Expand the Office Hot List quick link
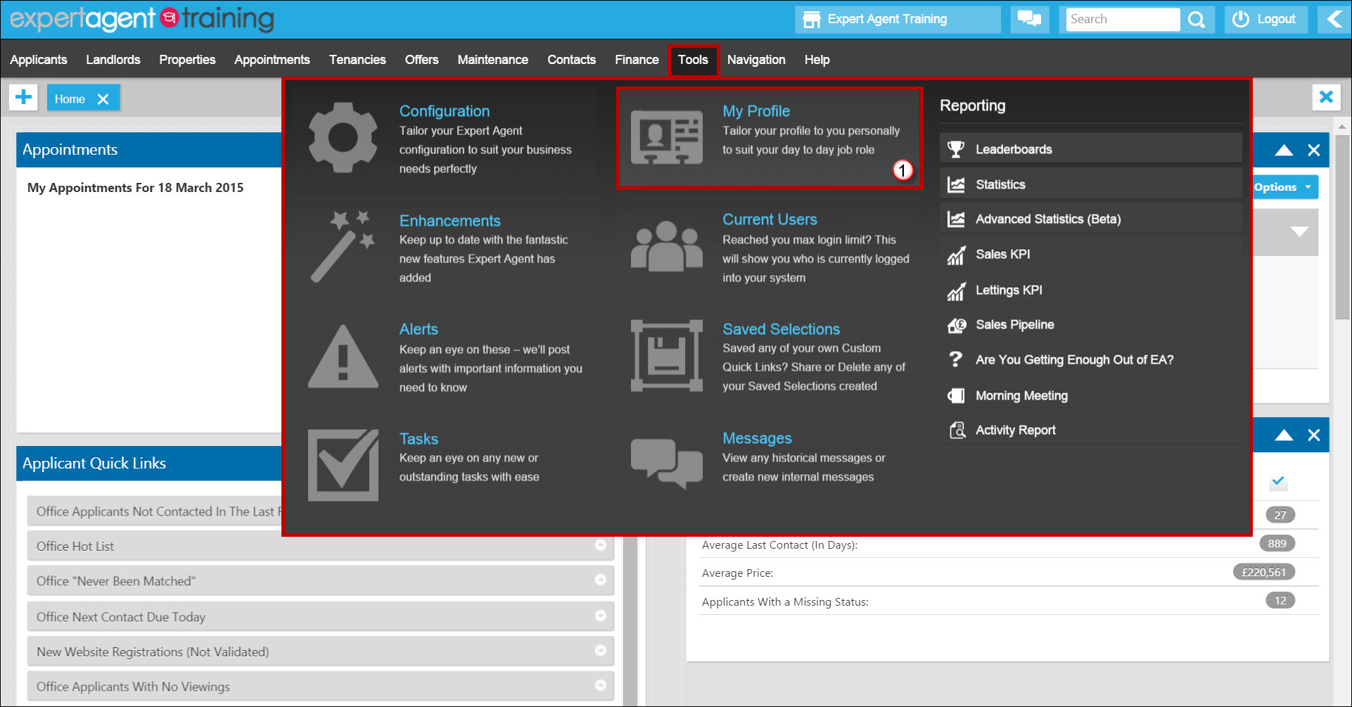This screenshot has height=707, width=1352. pos(600,545)
